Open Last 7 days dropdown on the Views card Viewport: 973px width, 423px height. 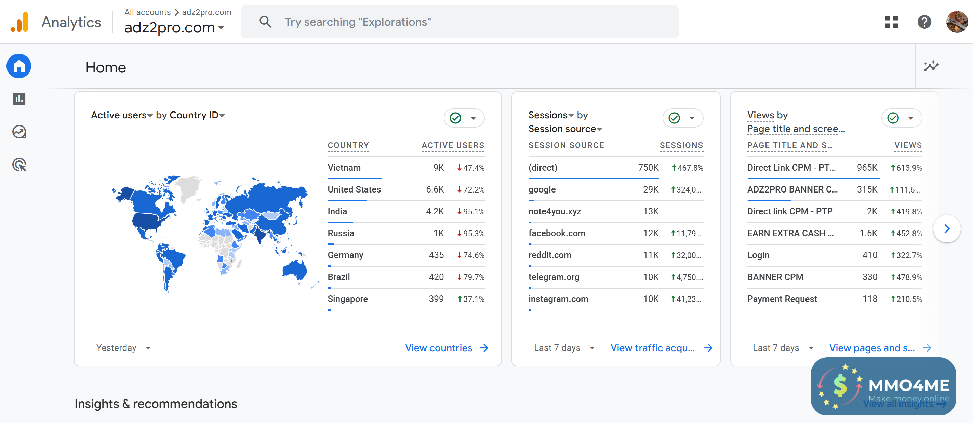(783, 348)
